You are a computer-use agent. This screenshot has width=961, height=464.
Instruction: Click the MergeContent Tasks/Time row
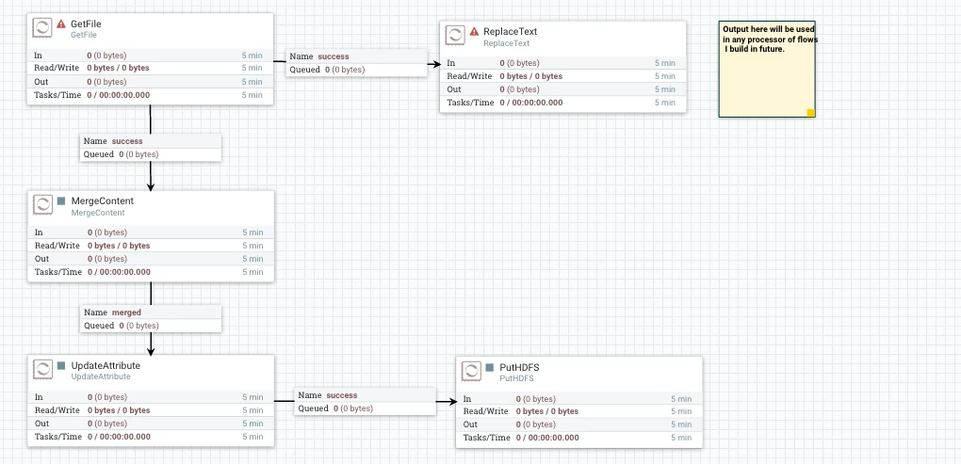point(151,272)
